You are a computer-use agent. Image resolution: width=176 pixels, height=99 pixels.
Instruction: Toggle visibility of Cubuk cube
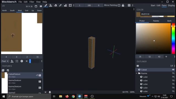coord(173,70)
